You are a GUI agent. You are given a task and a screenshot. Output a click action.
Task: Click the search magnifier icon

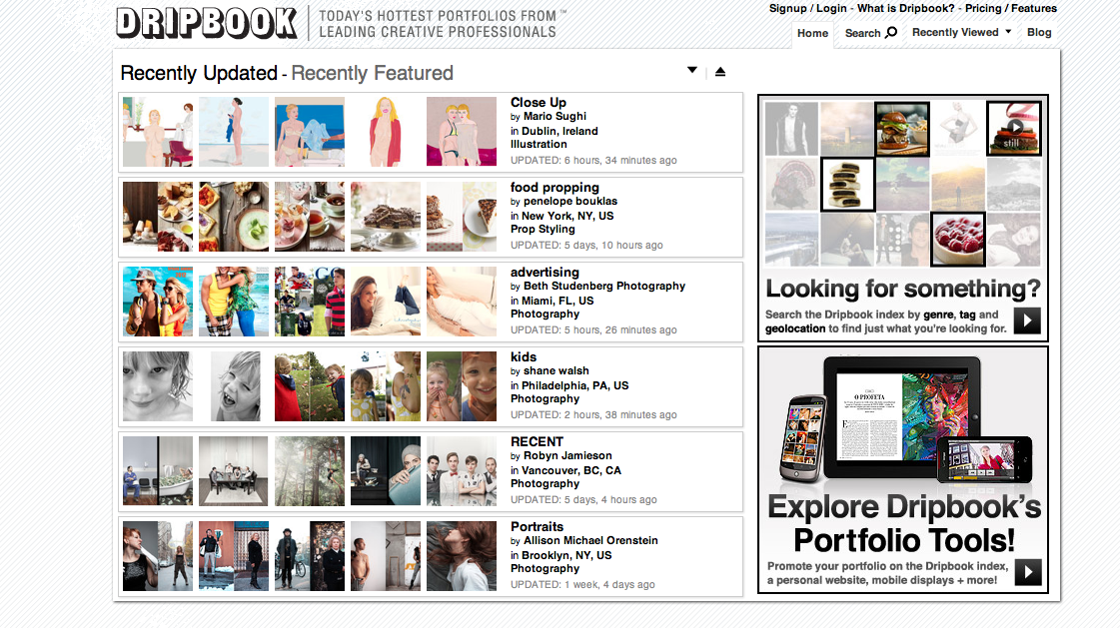click(x=891, y=32)
